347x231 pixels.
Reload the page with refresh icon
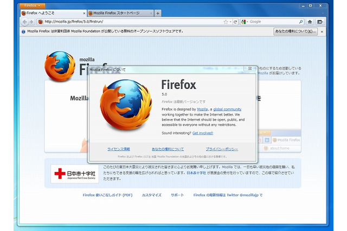click(235, 22)
